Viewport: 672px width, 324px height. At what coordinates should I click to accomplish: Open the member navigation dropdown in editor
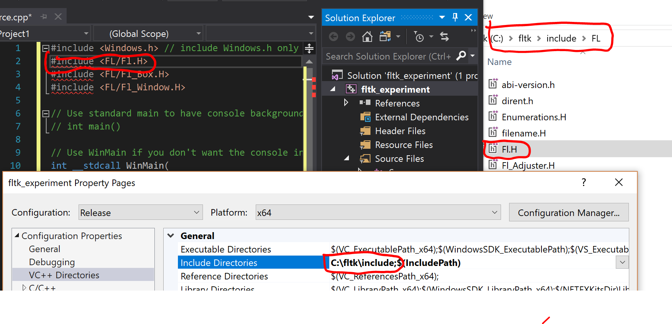[261, 33]
